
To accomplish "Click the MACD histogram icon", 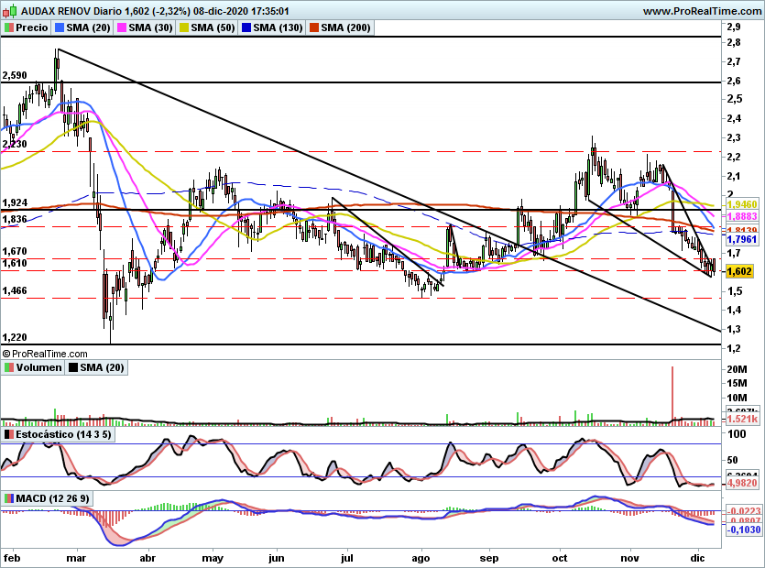I will click(9, 498).
